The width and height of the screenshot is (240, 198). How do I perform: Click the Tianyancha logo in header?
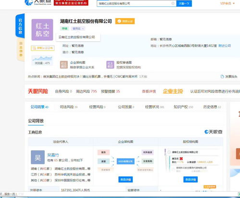click(38, 2)
